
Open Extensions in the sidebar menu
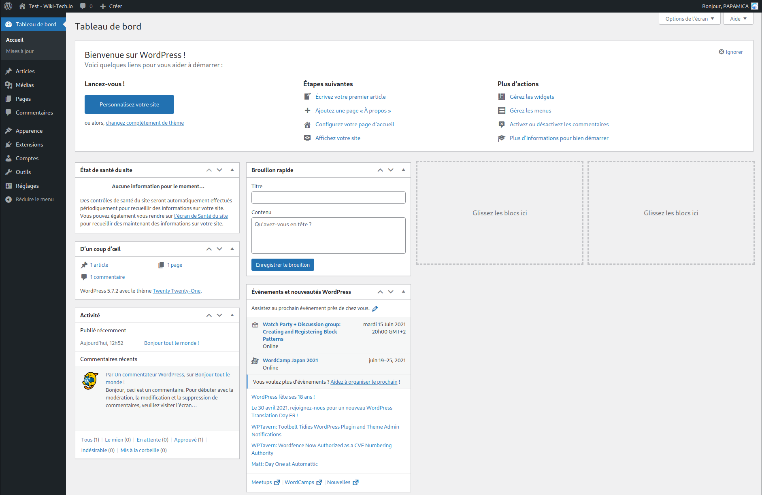pyautogui.click(x=29, y=144)
